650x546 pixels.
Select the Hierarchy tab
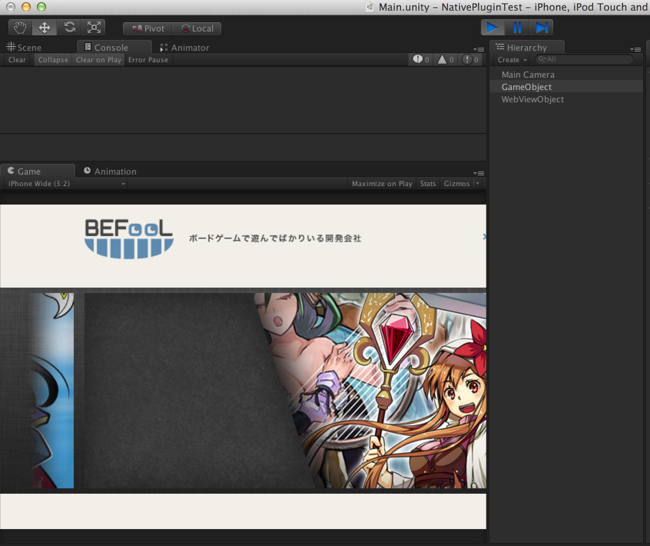click(527, 47)
